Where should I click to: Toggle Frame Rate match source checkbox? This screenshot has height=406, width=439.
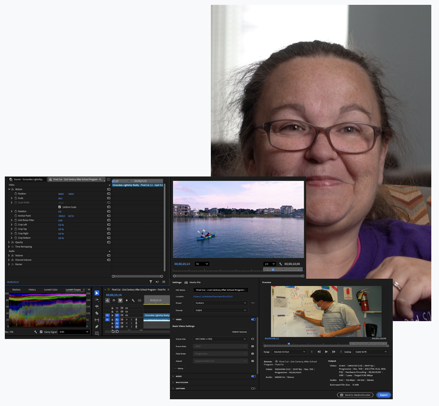[253, 346]
